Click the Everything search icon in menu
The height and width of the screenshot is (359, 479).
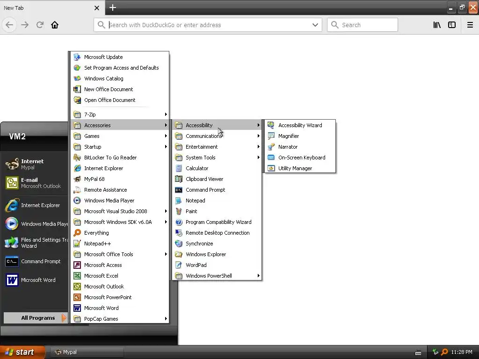pos(77,233)
